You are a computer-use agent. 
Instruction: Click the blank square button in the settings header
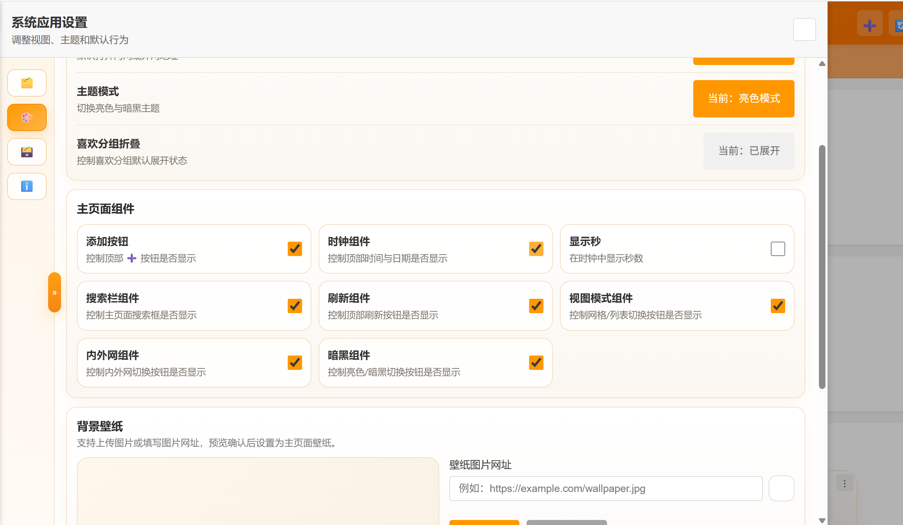pyautogui.click(x=805, y=29)
